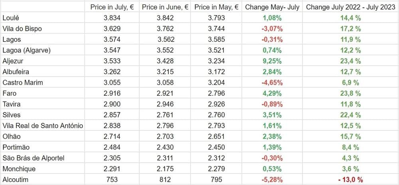This screenshot has width=399, height=185.
Task: Select the Vila Real de Santo António label
Action: click(43, 126)
